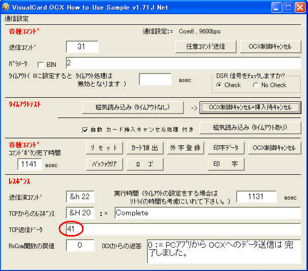Click the TCP返信データ field showing 41
Screen dimensions: 308x271
(x=183, y=229)
